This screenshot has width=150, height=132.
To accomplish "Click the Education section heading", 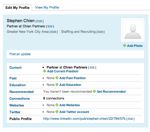I will (x=17, y=85).
